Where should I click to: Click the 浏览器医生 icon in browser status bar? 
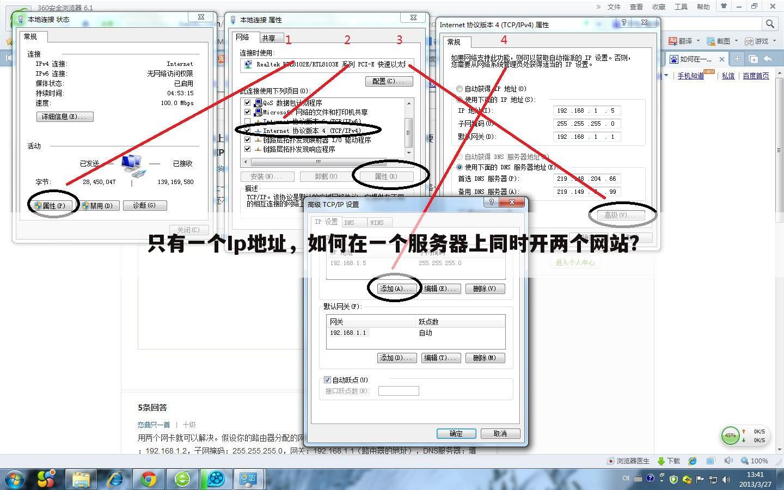point(610,461)
